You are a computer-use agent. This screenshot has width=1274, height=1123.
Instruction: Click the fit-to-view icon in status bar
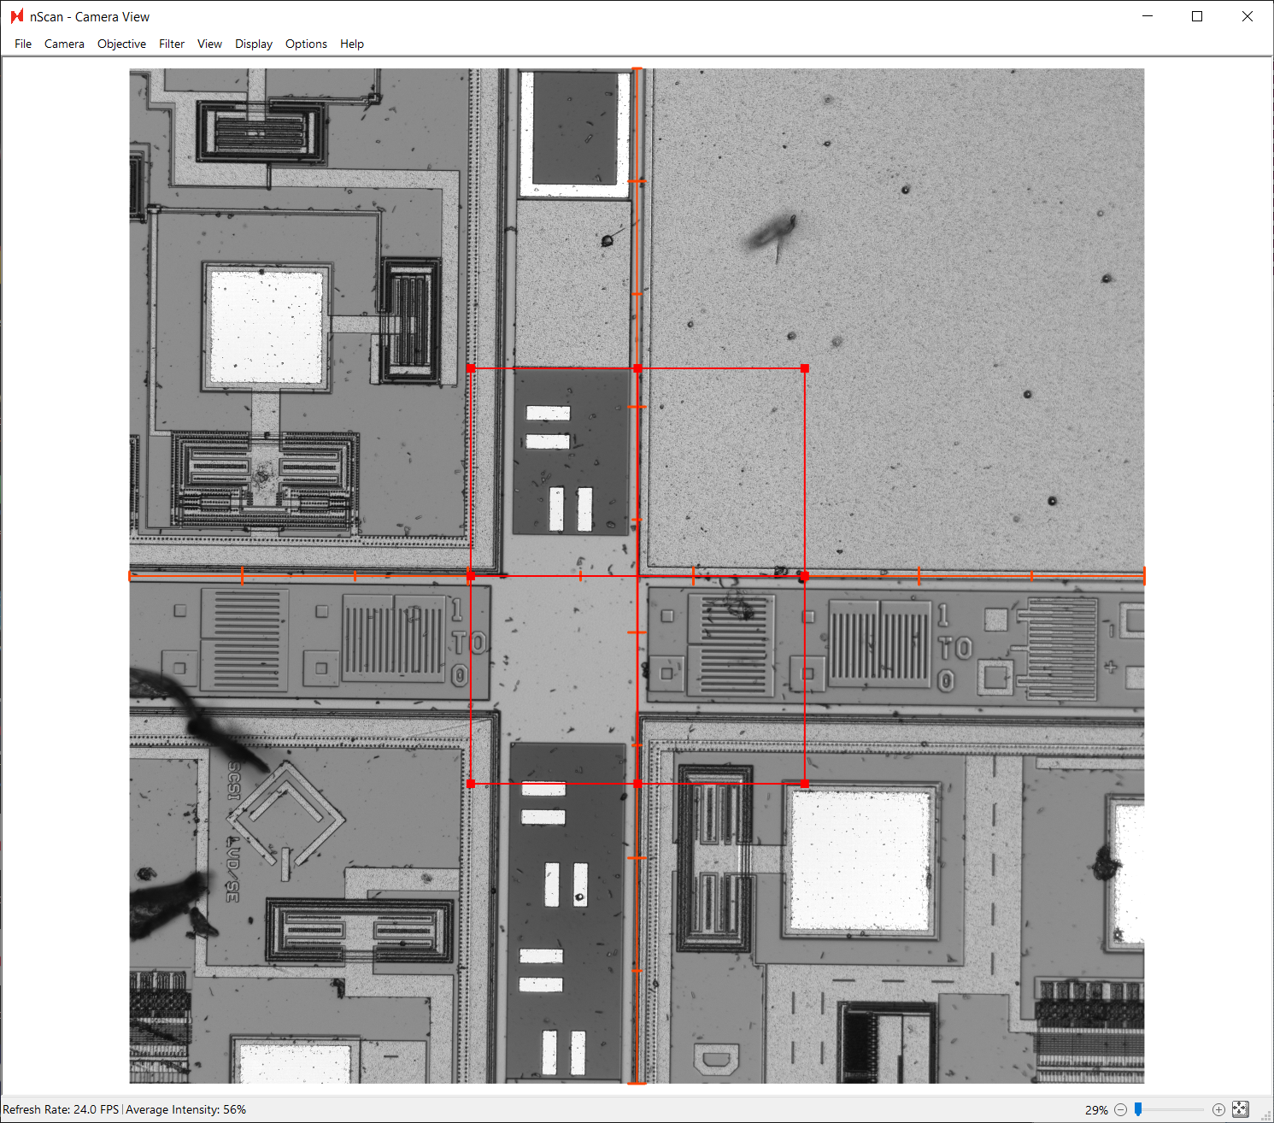1240,1108
